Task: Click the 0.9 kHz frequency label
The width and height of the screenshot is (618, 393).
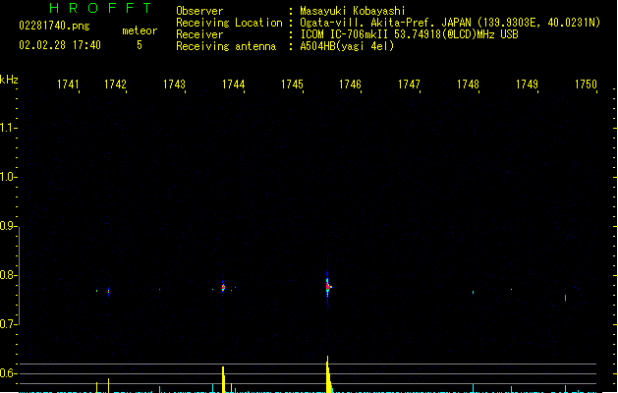Action: point(7,226)
